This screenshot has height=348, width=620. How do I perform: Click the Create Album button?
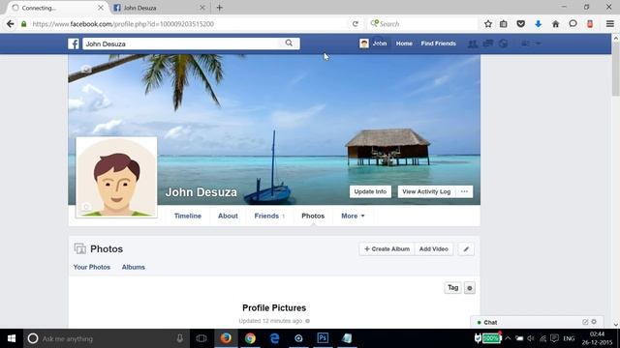[x=387, y=249]
